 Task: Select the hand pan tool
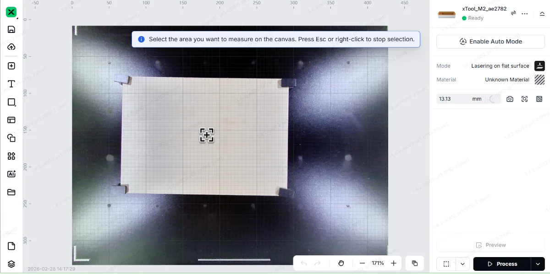[341, 263]
